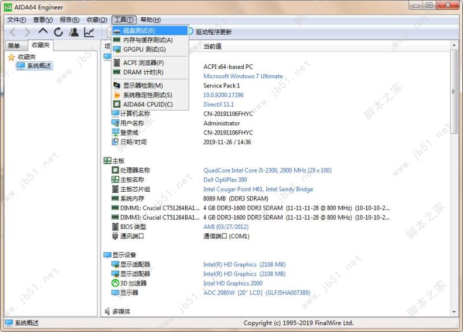Image resolution: width=463 pixels, height=332 pixels.
Task: Click the chip icon beside AIDA64 CPUID
Action: (117, 104)
